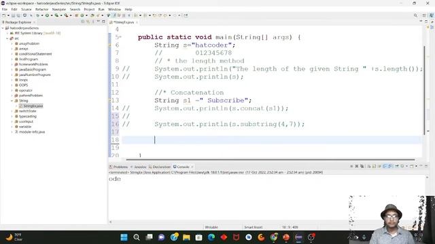435x244 pixels.
Task: Open the Refactor menu
Action: point(42,9)
